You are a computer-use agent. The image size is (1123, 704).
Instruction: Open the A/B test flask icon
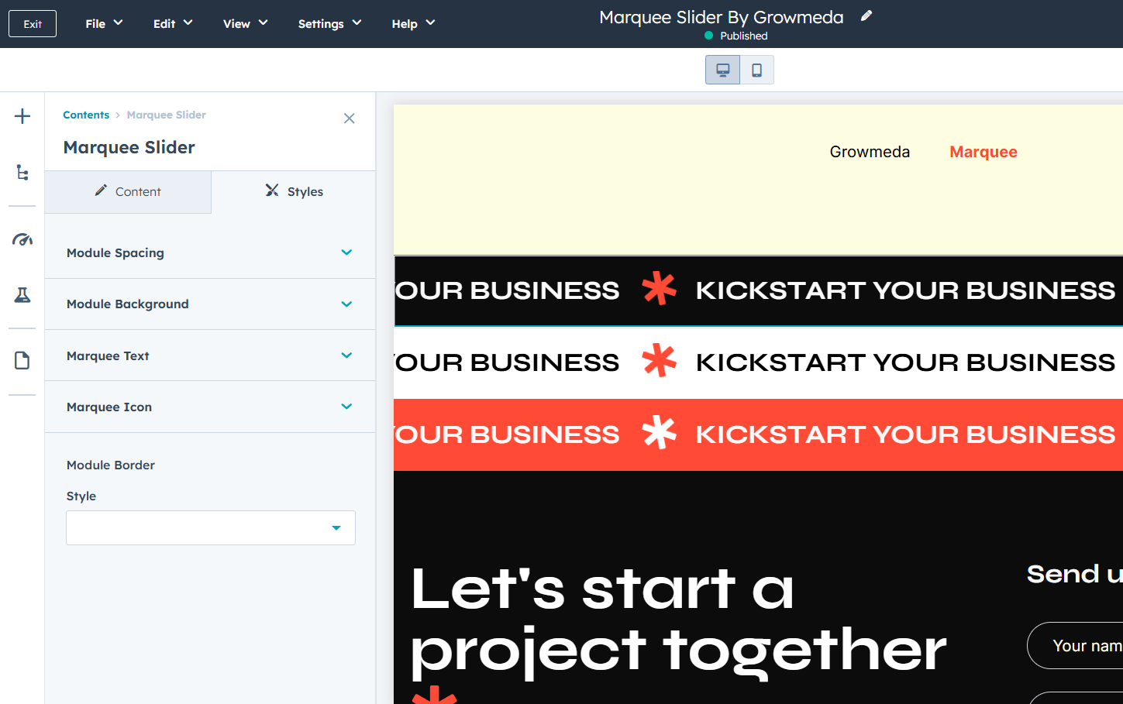point(22,295)
